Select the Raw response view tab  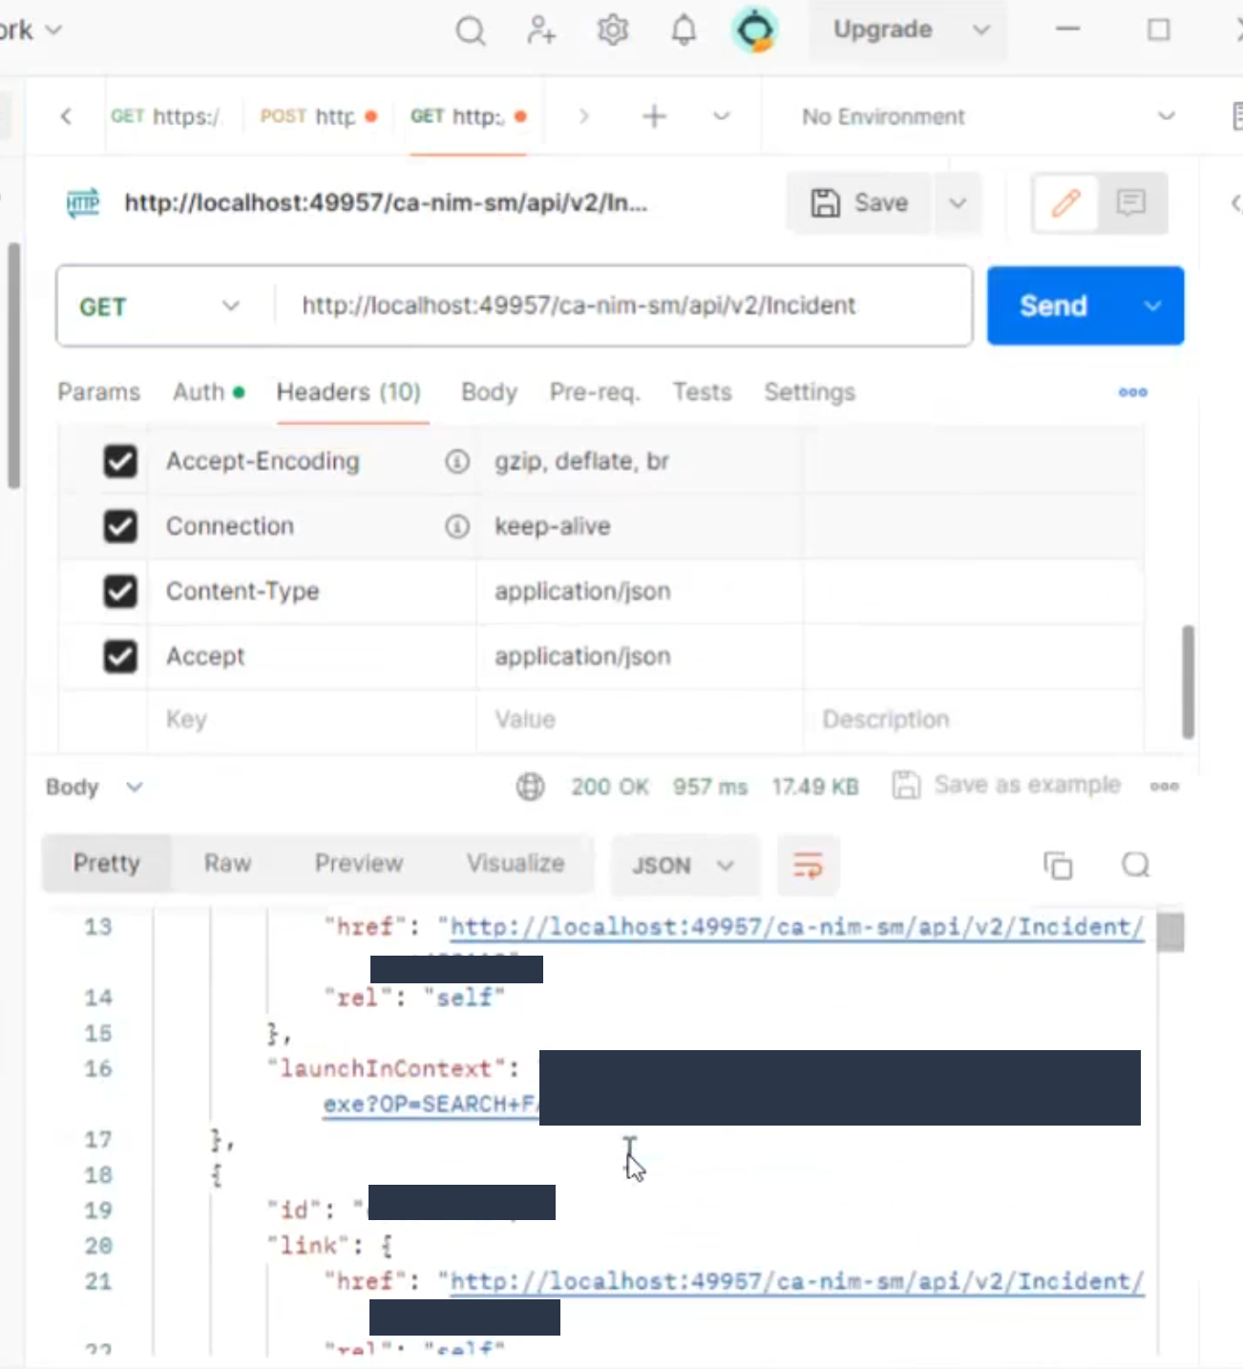point(227,864)
